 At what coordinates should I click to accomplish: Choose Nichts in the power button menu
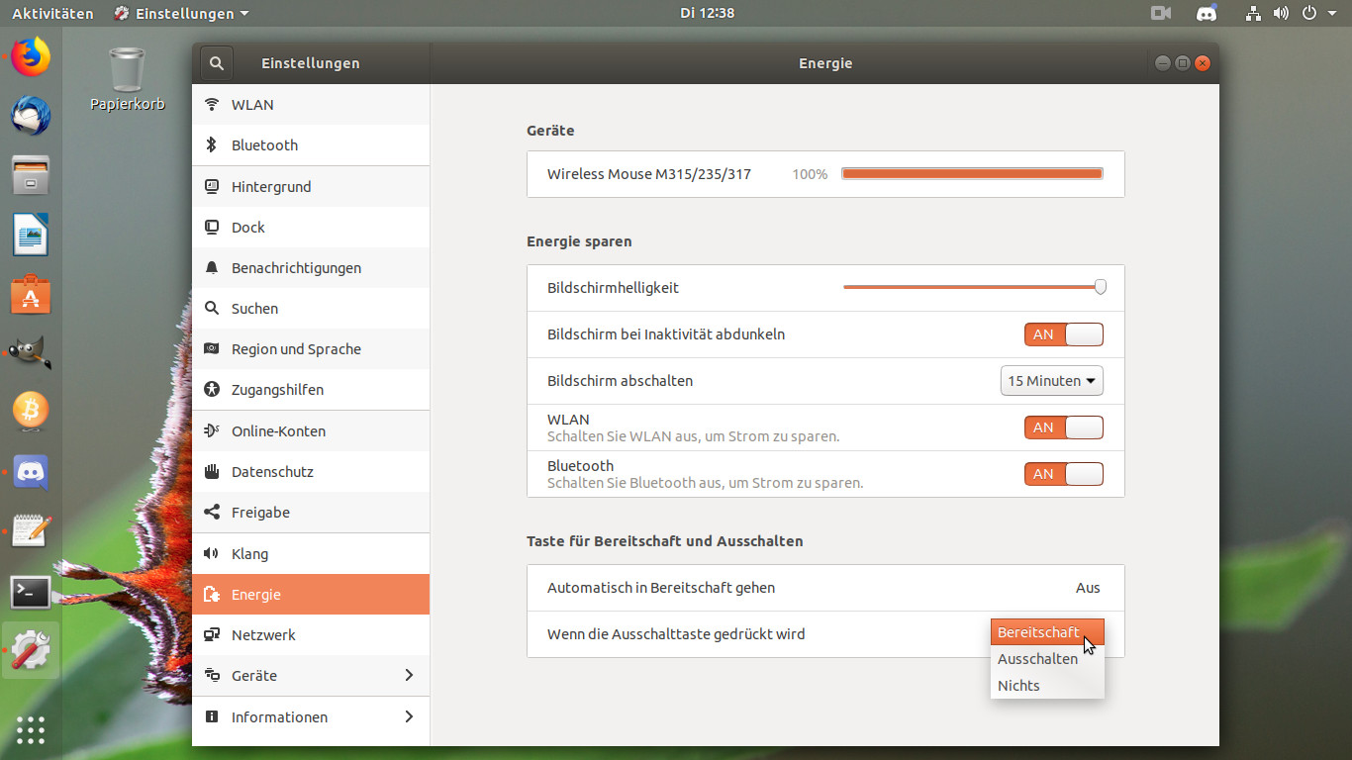point(1047,686)
